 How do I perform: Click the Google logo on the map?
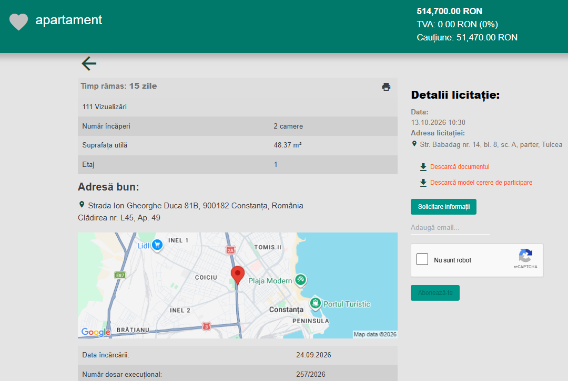click(x=96, y=332)
